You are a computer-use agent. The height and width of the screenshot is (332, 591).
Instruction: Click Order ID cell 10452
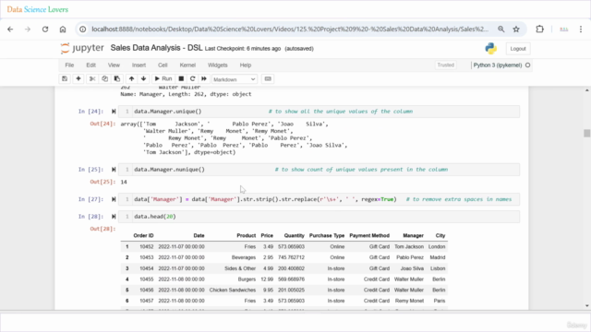pos(146,246)
